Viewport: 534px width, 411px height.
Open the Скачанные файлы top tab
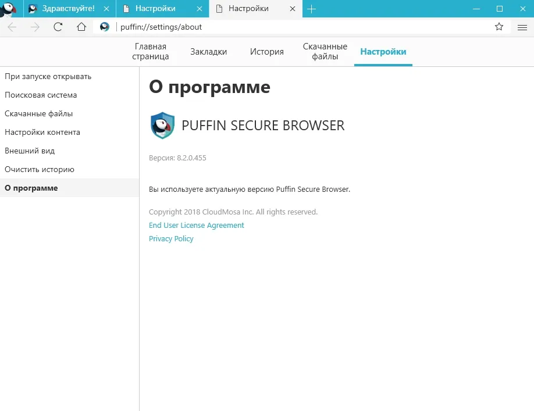pyautogui.click(x=325, y=51)
